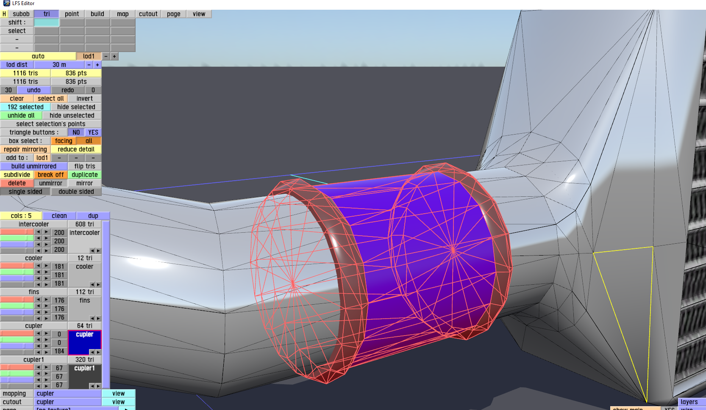Select the dark cupler1 colour swatch
This screenshot has height=410, width=706.
pyautogui.click(x=85, y=377)
